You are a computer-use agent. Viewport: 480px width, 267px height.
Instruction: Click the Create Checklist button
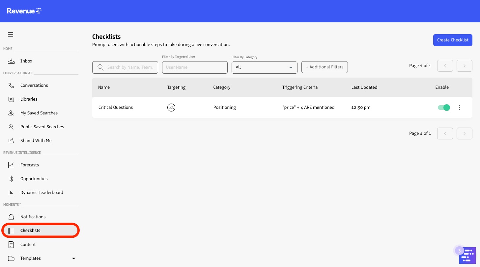(x=453, y=40)
